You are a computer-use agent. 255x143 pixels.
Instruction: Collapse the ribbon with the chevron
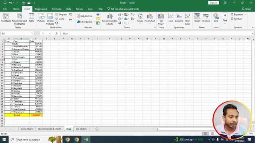[253, 27]
